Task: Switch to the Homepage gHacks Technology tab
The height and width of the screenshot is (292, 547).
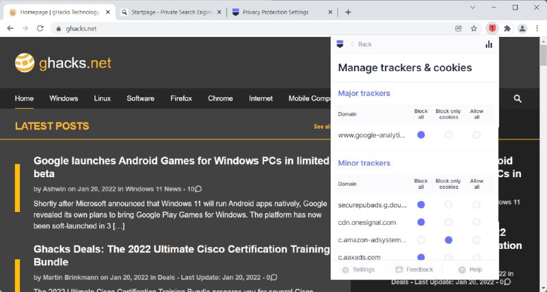Action: [59, 12]
